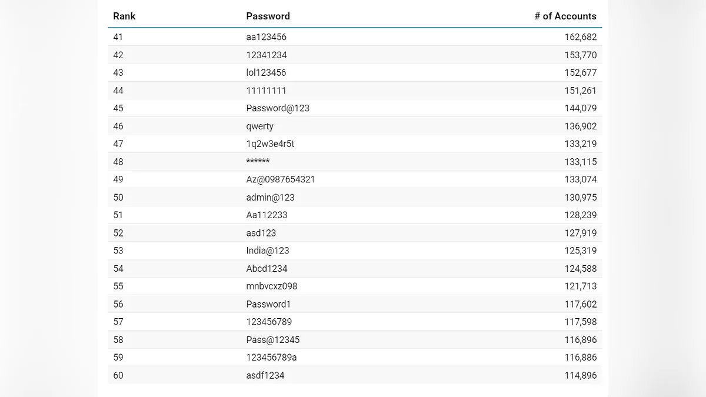Sort by # of Accounts header
706x397 pixels.
pos(565,16)
